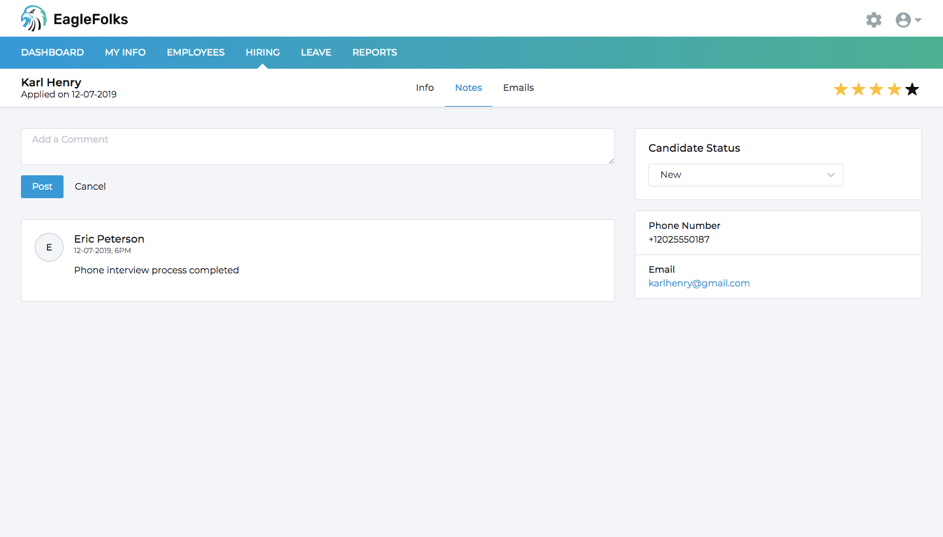943x537 pixels.
Task: Open Candidate Status dropdown
Action: pos(746,175)
